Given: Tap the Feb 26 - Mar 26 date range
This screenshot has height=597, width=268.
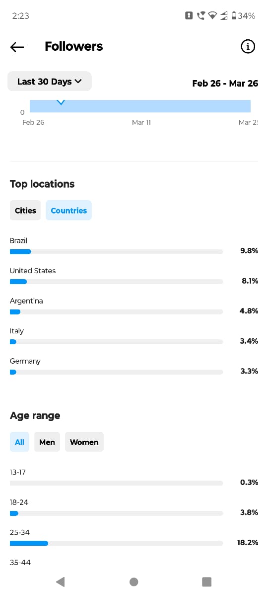Looking at the screenshot, I should (225, 83).
